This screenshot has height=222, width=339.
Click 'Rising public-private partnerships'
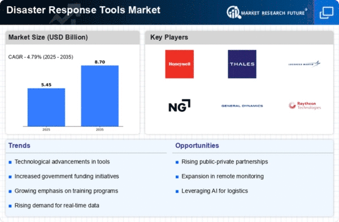[x=225, y=162]
